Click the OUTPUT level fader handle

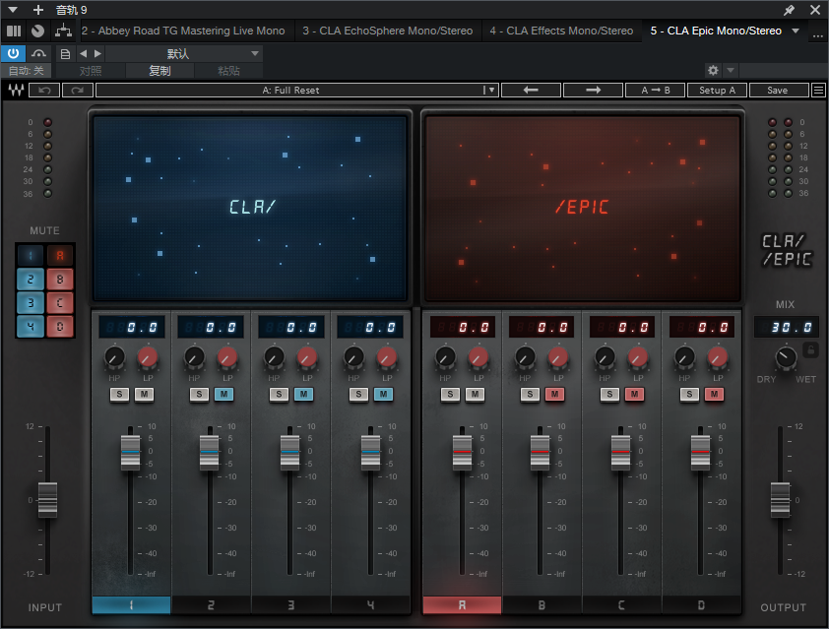pos(781,499)
